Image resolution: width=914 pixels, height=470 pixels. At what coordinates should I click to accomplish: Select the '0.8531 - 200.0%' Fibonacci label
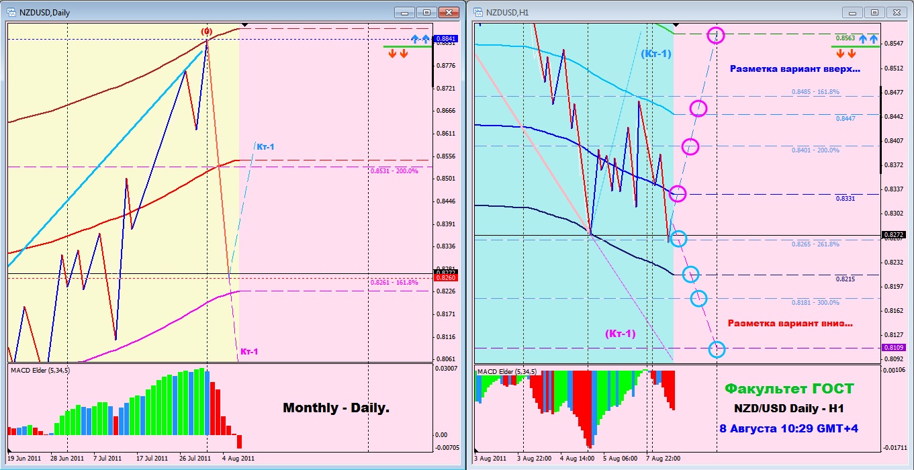click(x=394, y=171)
